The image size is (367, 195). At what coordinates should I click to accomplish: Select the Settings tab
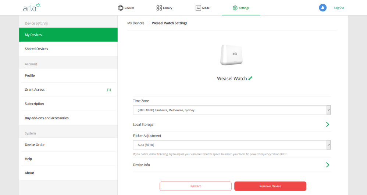click(x=241, y=8)
